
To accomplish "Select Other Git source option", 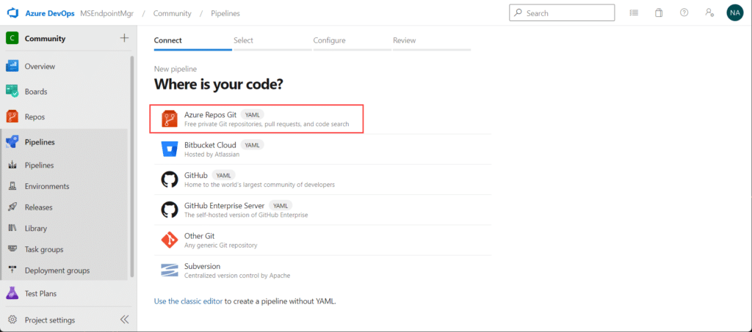I will [322, 240].
